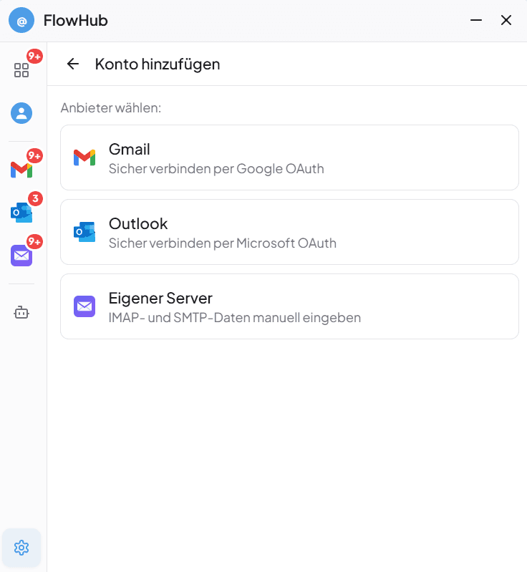
Task: Open the apps grid overview in sidebar
Action: [21, 70]
